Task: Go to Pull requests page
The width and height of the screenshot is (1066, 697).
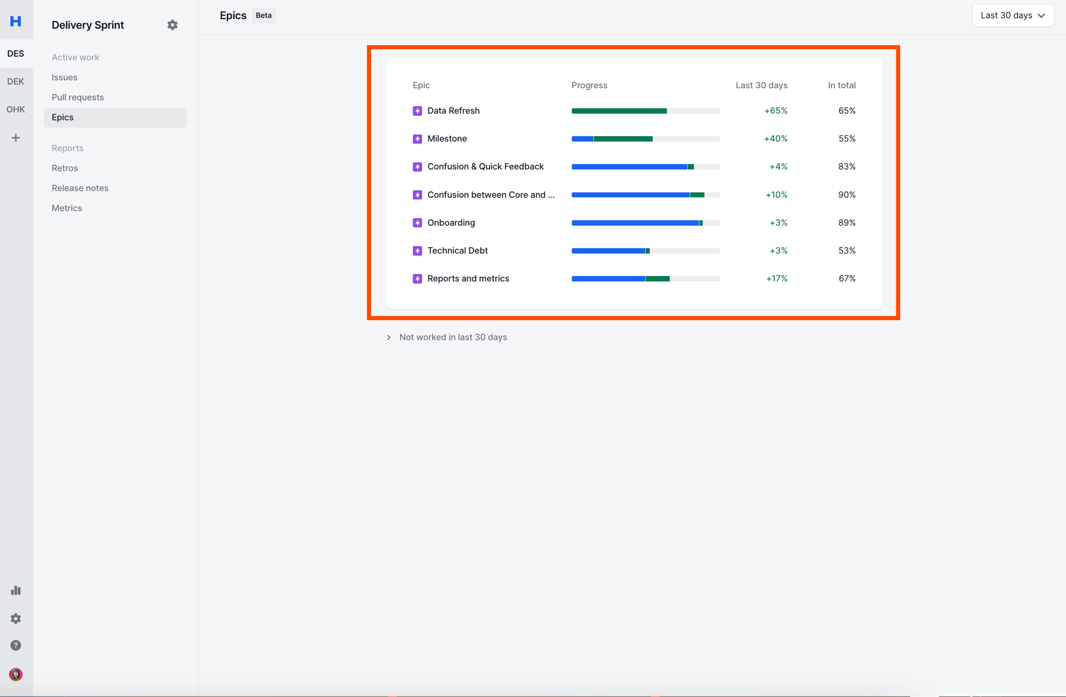Action: (x=78, y=97)
